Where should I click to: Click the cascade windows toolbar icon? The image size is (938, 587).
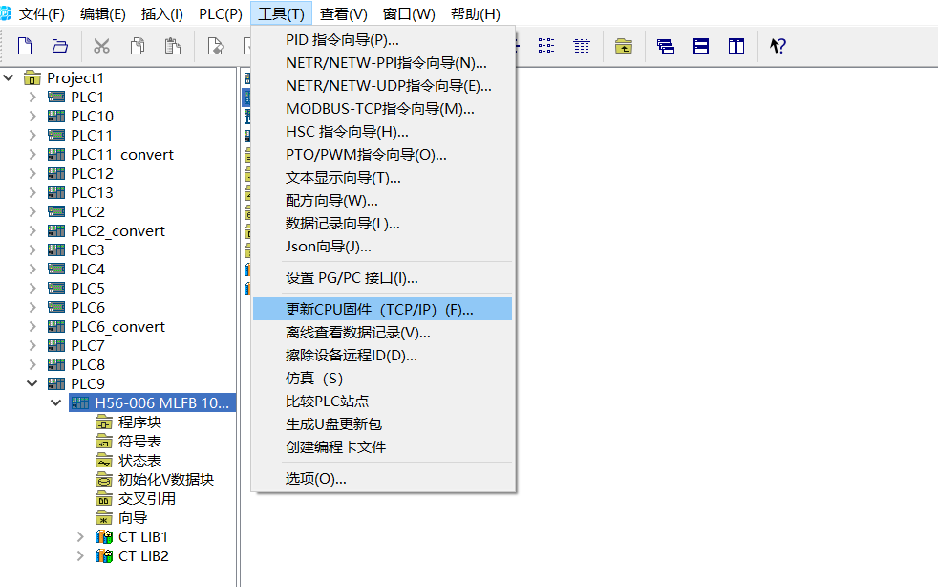click(666, 46)
